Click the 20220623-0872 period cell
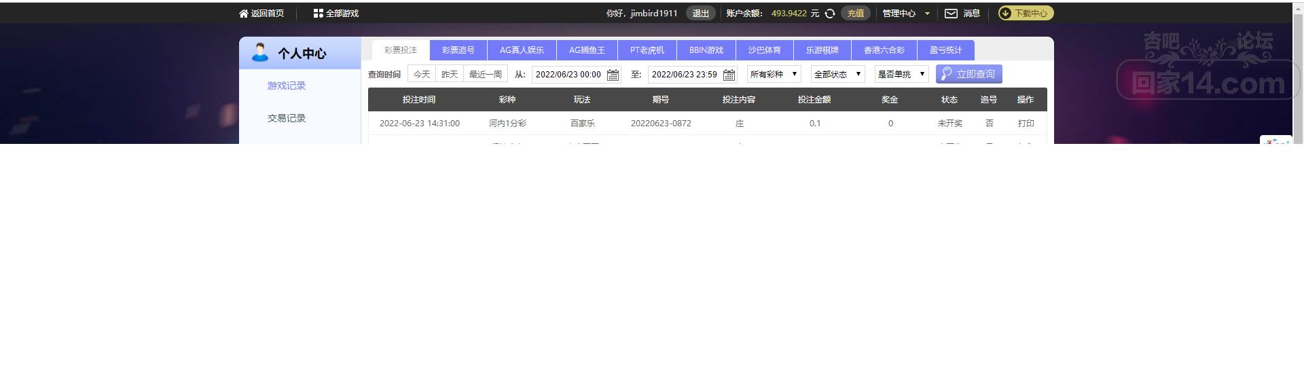The height and width of the screenshot is (372, 1304). click(661, 124)
